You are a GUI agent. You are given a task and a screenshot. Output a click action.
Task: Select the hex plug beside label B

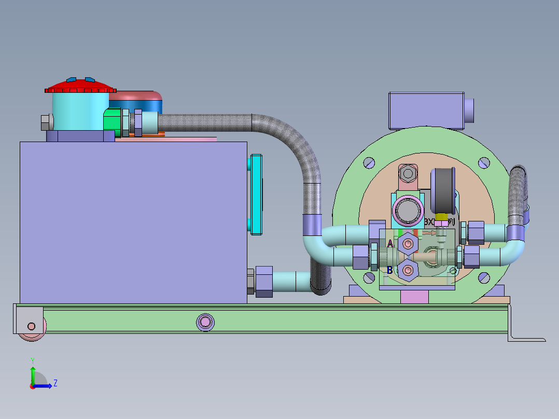tap(408, 270)
